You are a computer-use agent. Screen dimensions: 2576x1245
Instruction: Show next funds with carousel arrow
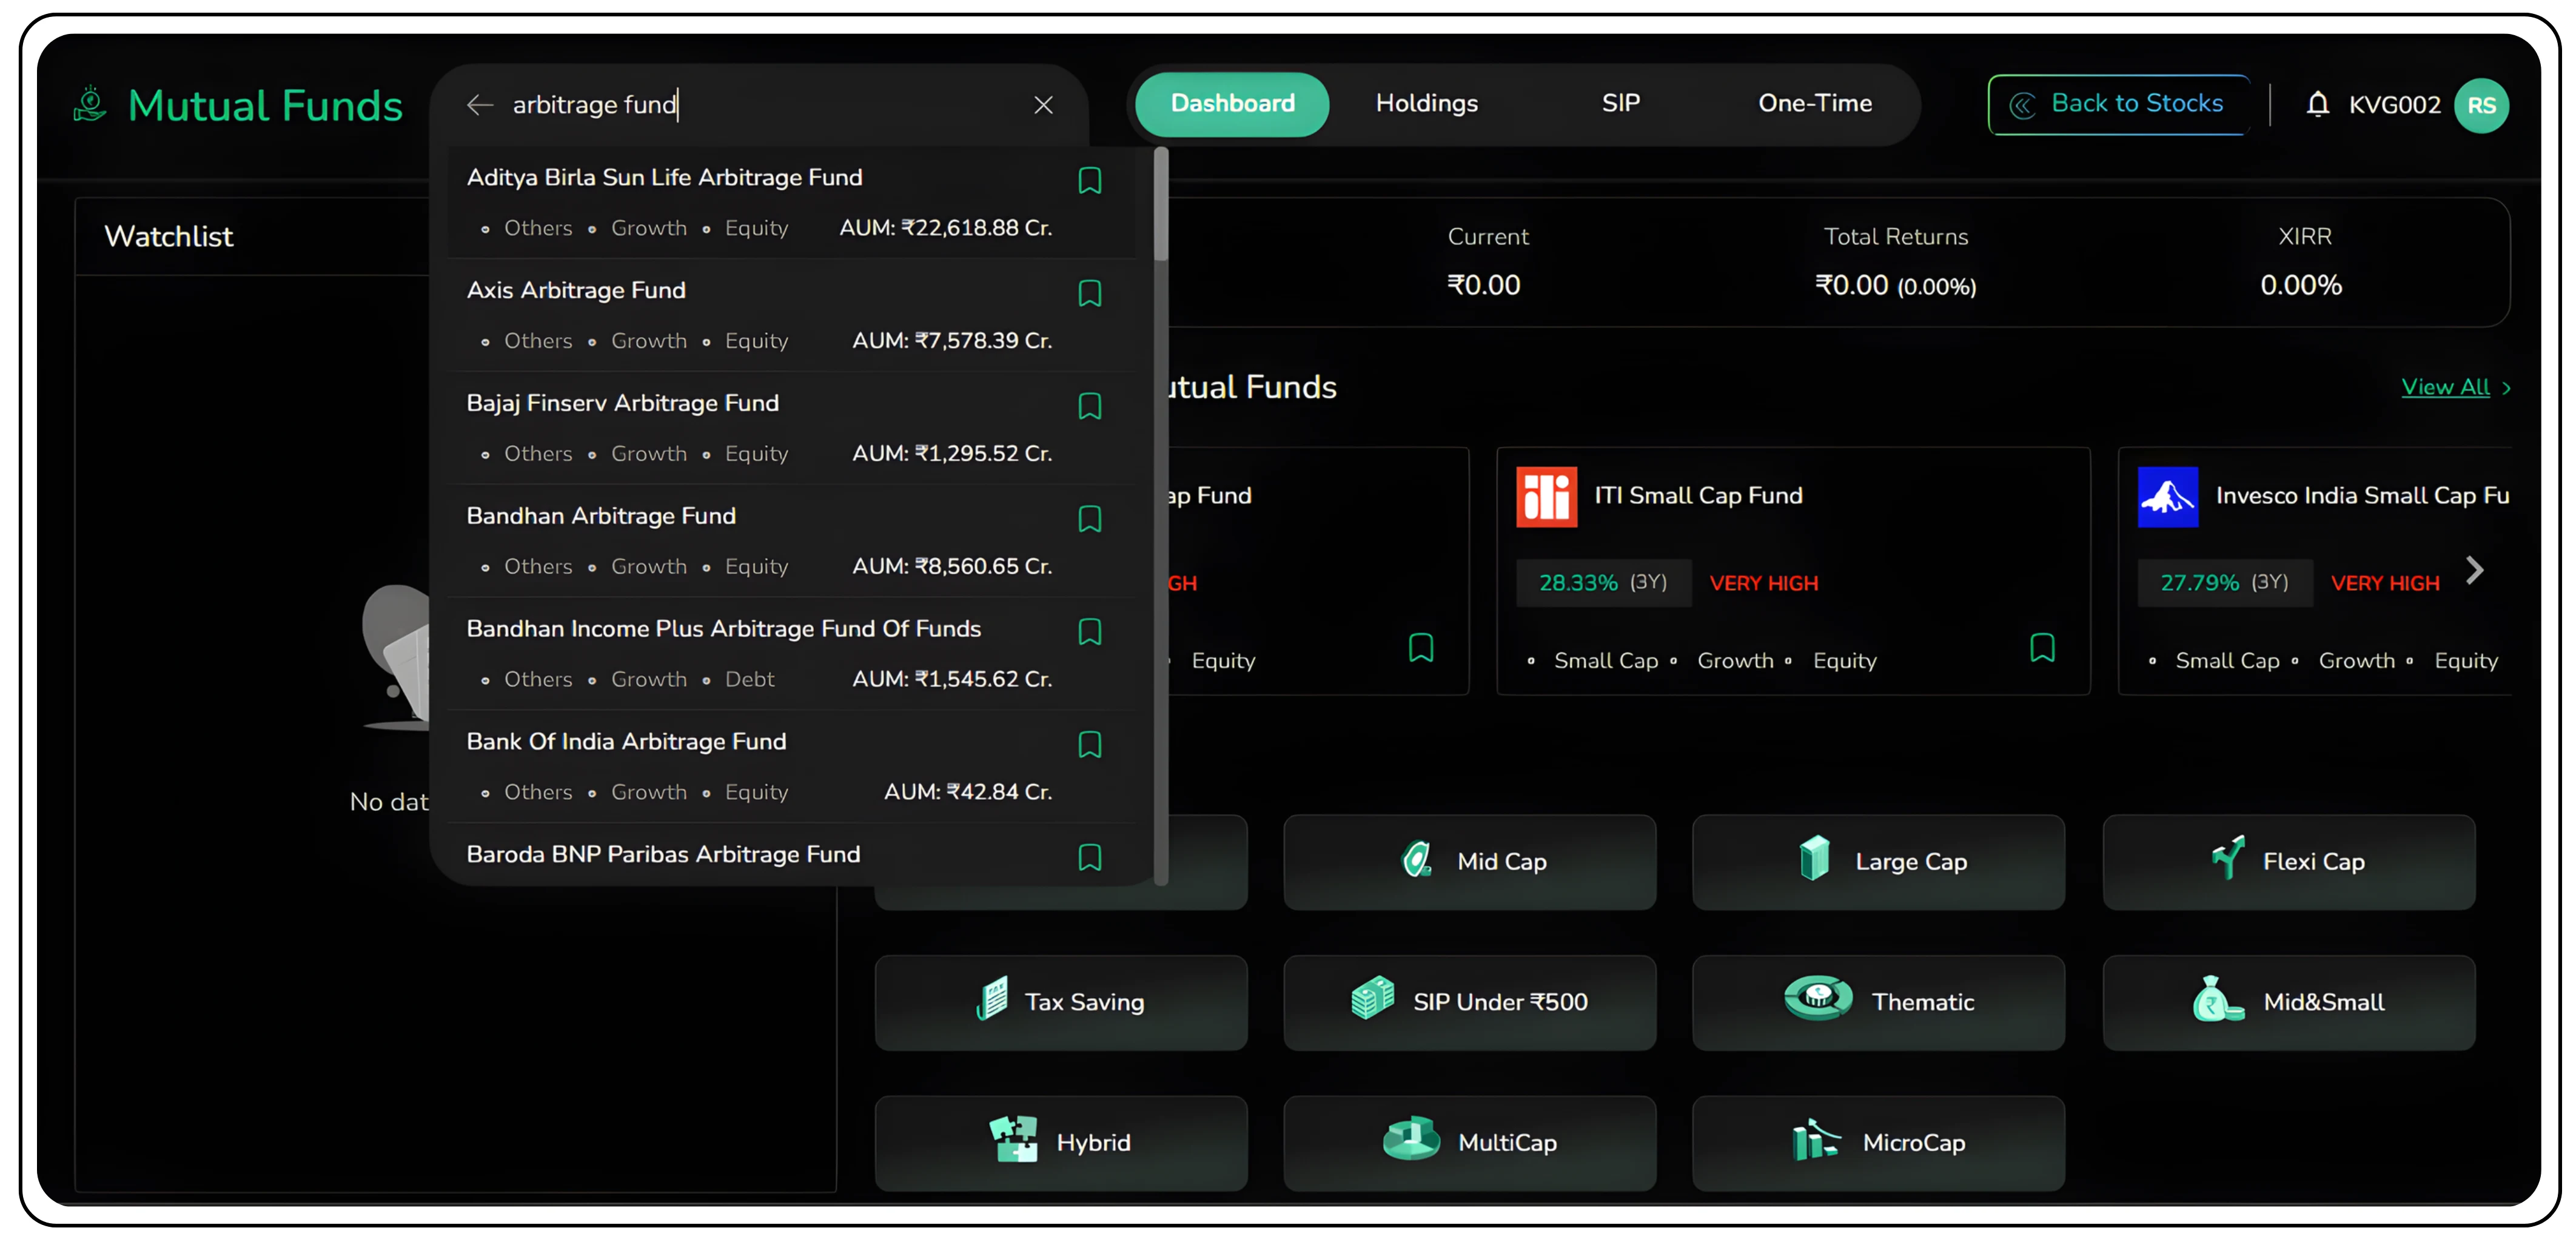pyautogui.click(x=2474, y=571)
